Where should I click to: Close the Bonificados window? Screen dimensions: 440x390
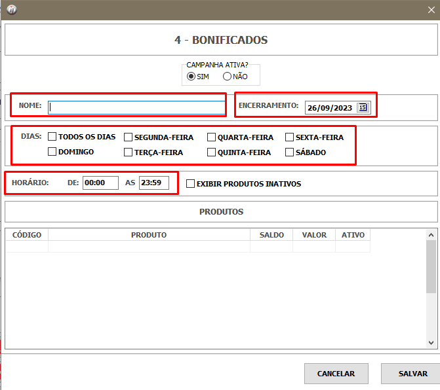[x=431, y=10]
